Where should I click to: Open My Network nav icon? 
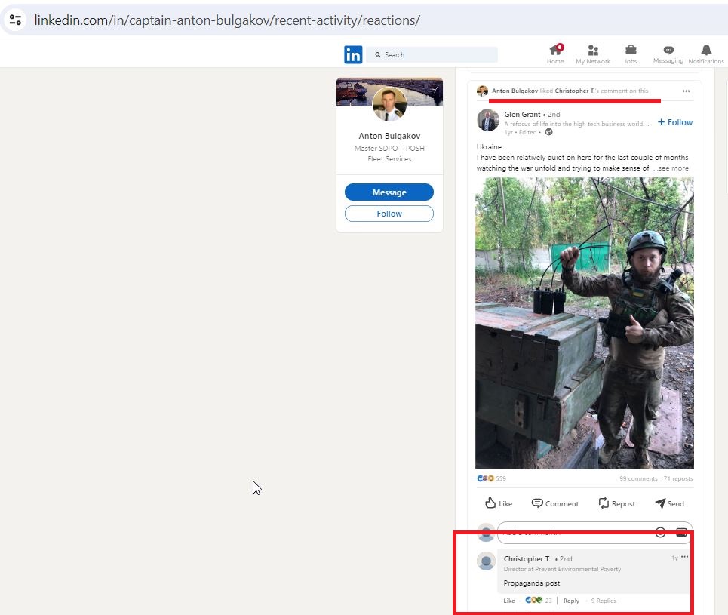(593, 54)
